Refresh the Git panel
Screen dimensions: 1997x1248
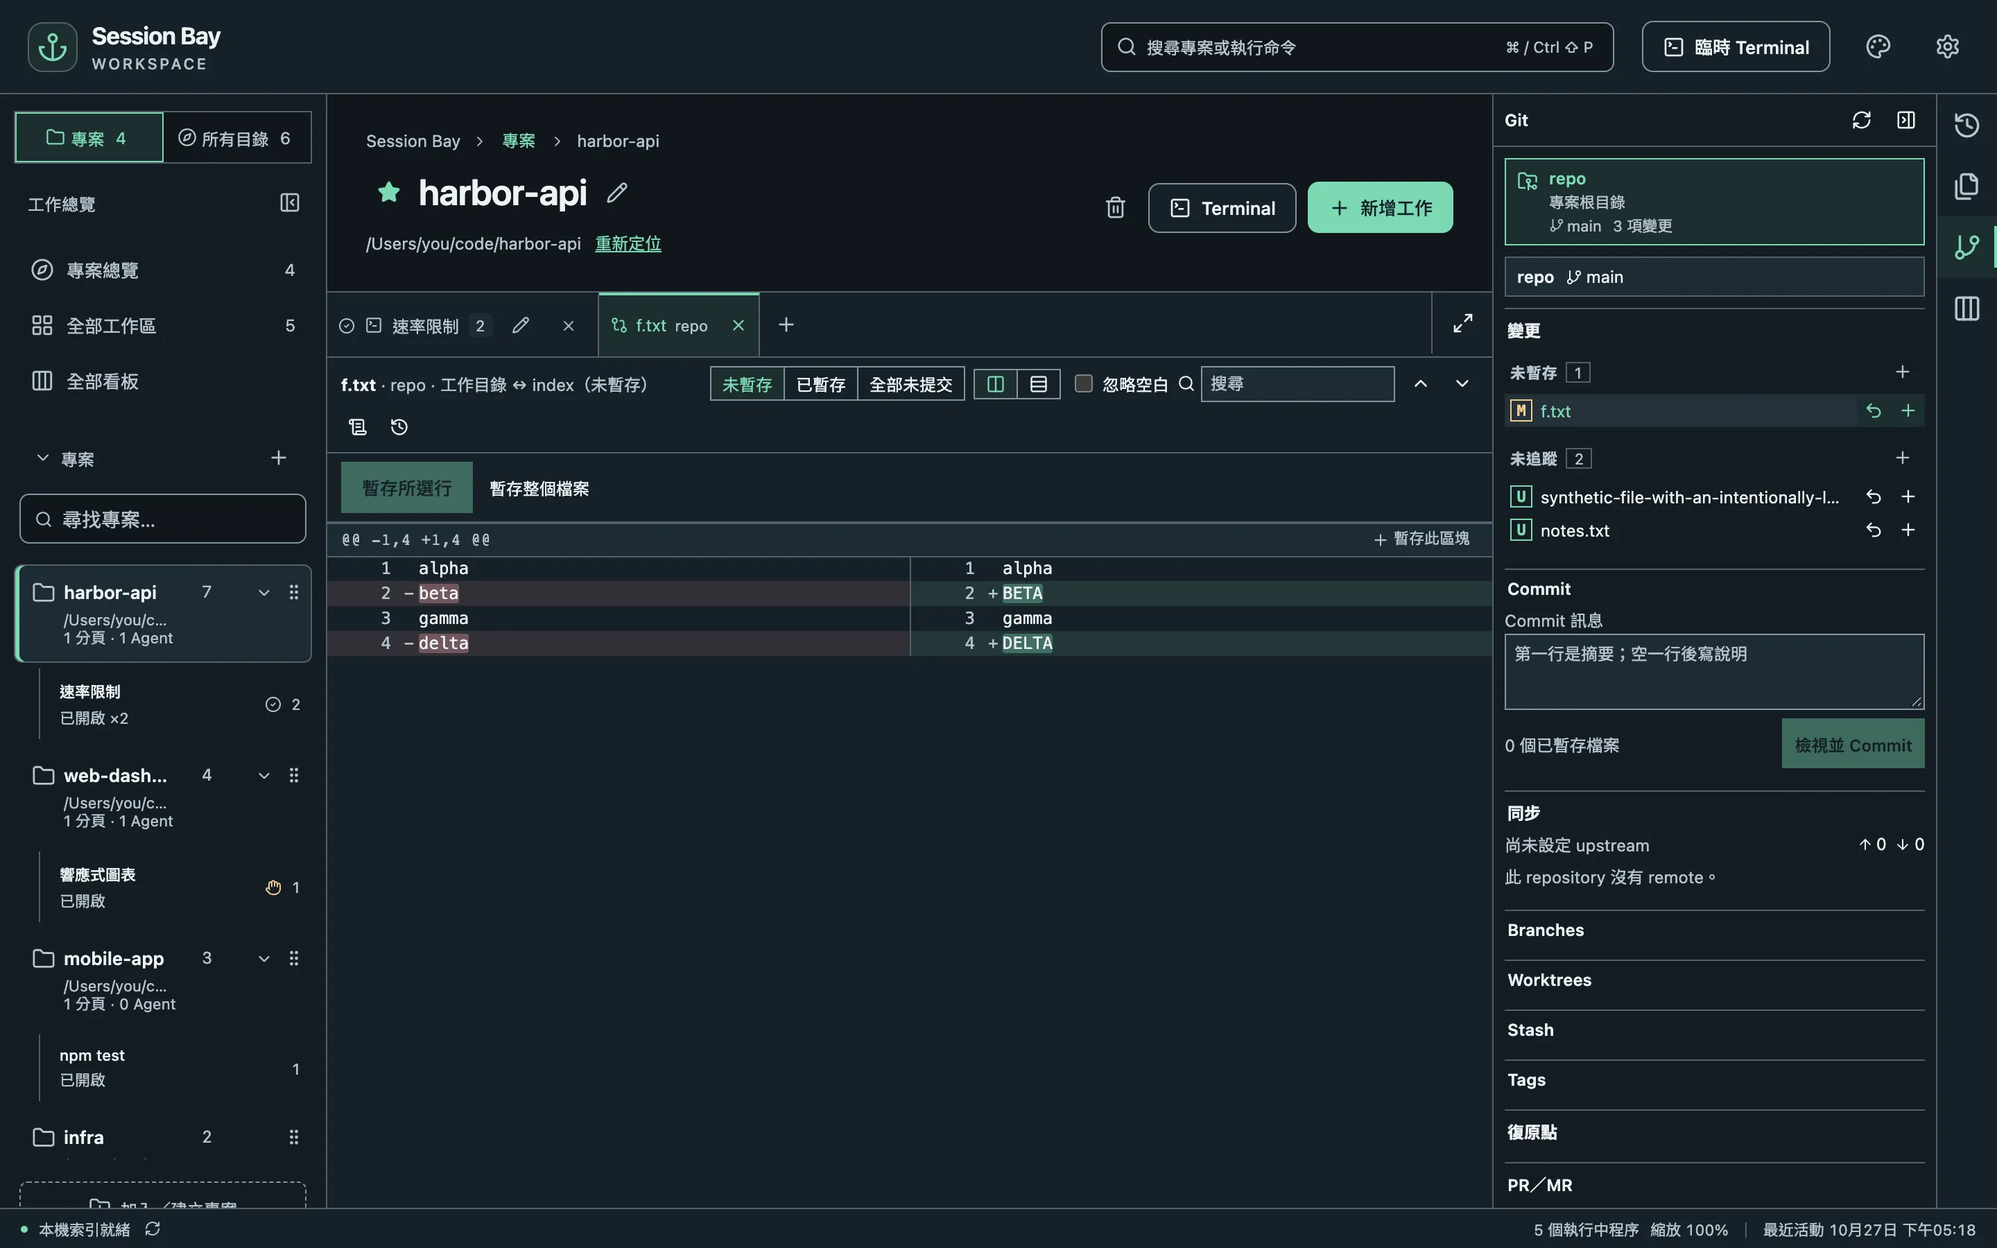click(1861, 120)
